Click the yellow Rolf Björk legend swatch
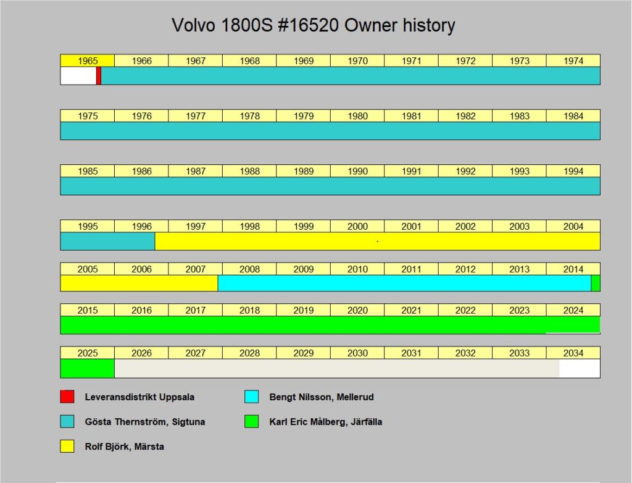 coord(66,446)
